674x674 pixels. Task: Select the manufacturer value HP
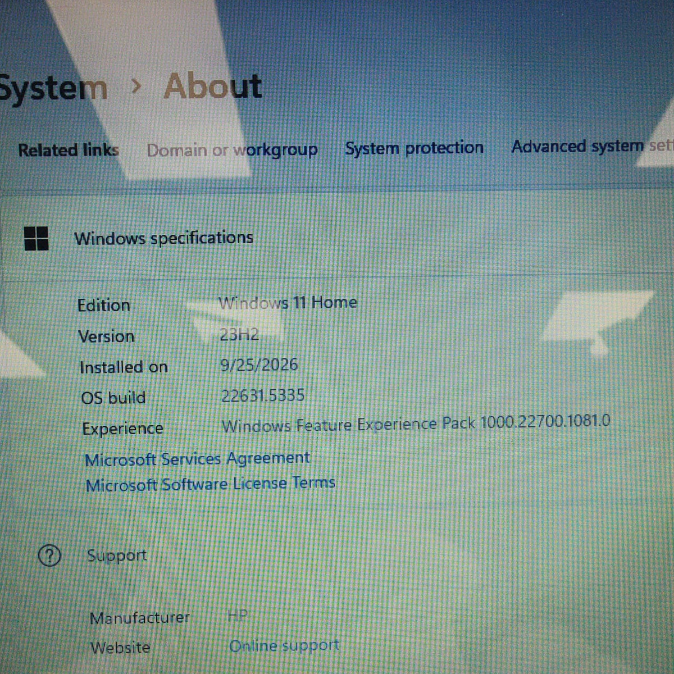click(x=237, y=616)
